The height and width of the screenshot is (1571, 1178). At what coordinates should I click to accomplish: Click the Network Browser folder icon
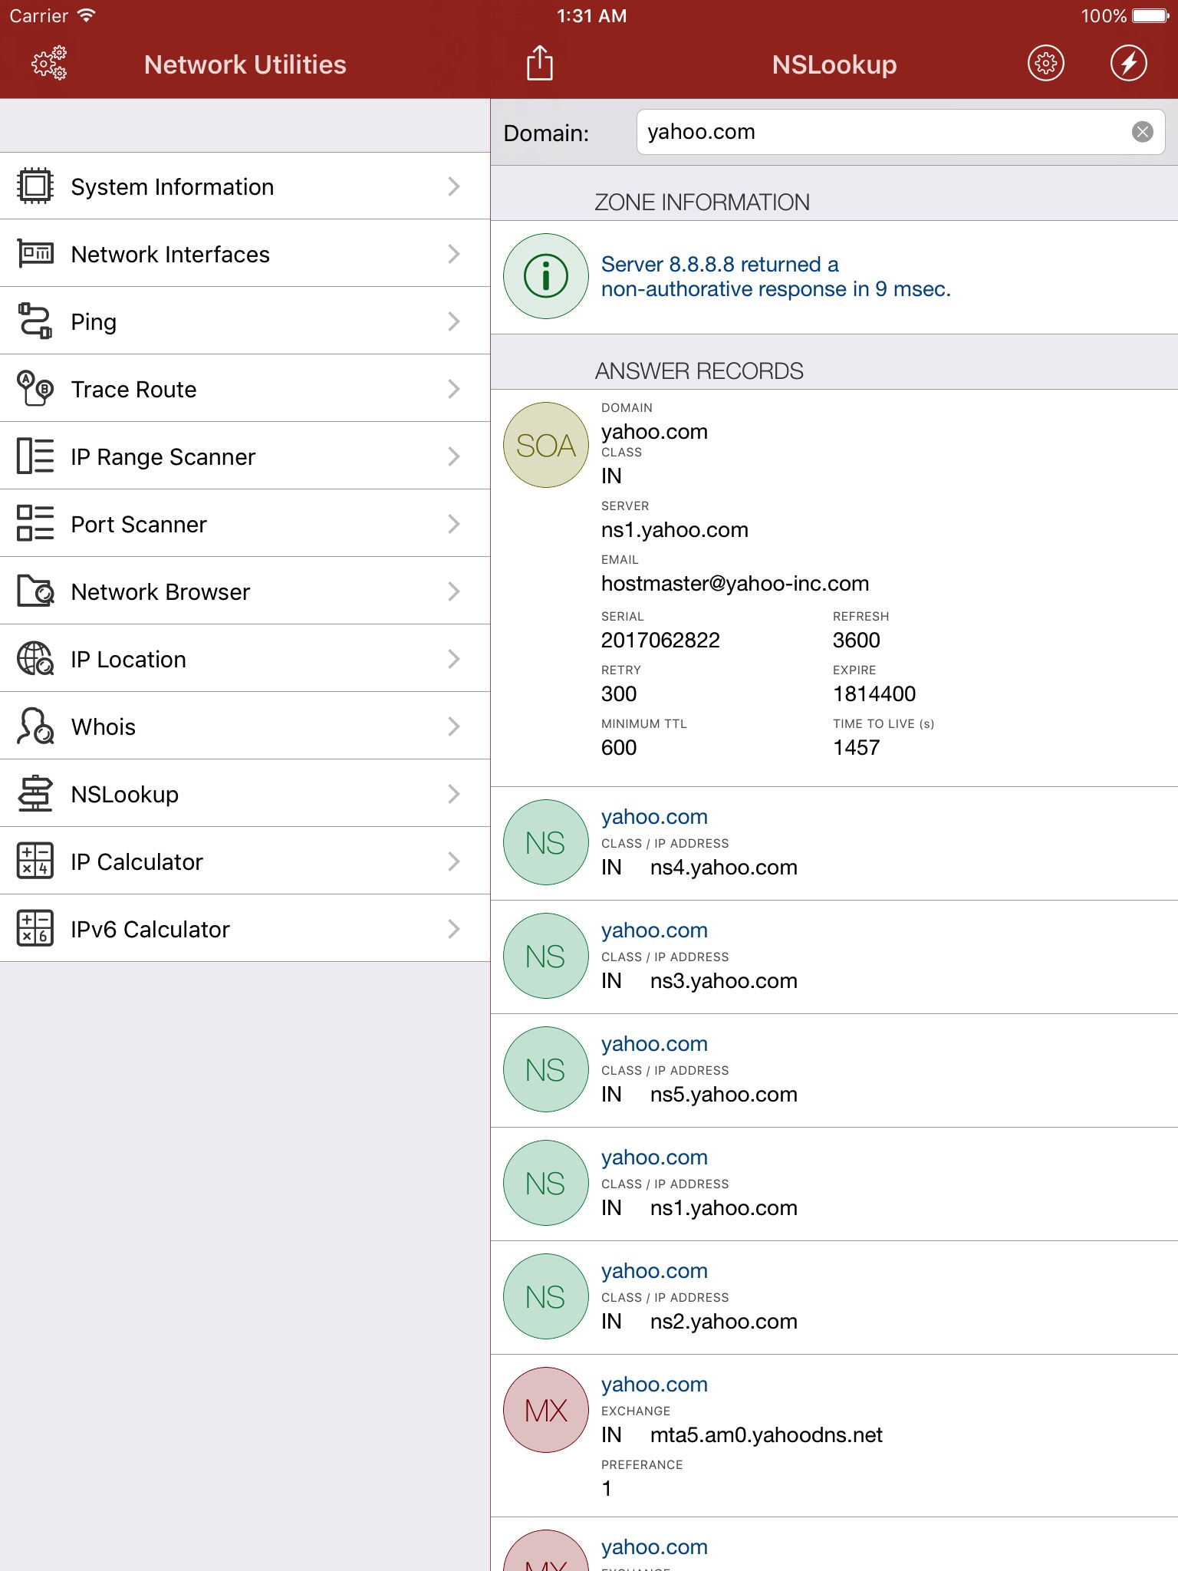(35, 591)
